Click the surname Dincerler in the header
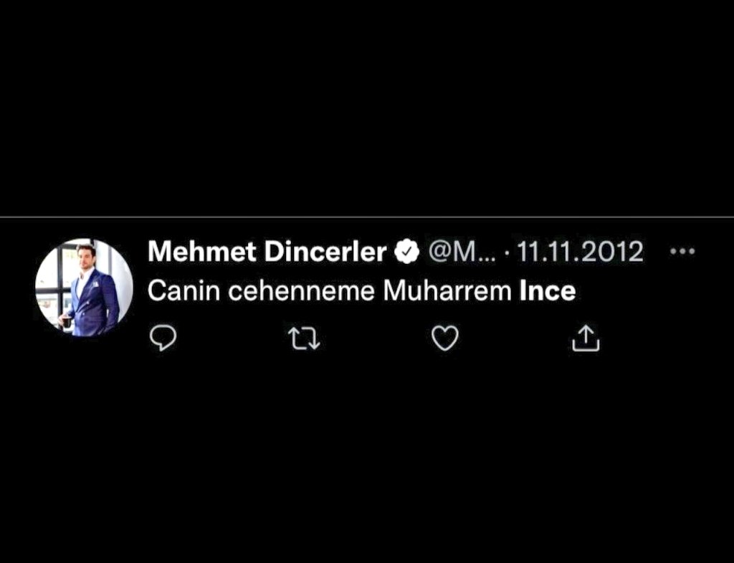The image size is (734, 563). (325, 252)
